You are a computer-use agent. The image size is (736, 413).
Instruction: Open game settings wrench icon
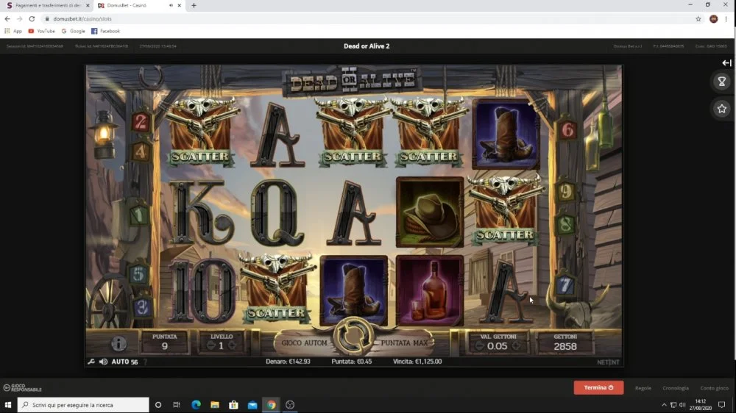[x=91, y=362]
